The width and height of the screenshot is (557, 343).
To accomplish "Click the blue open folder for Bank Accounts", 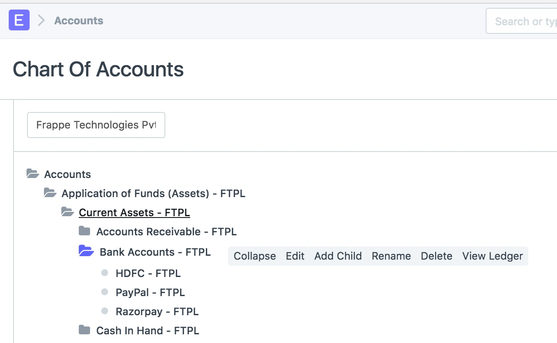I will tap(86, 251).
